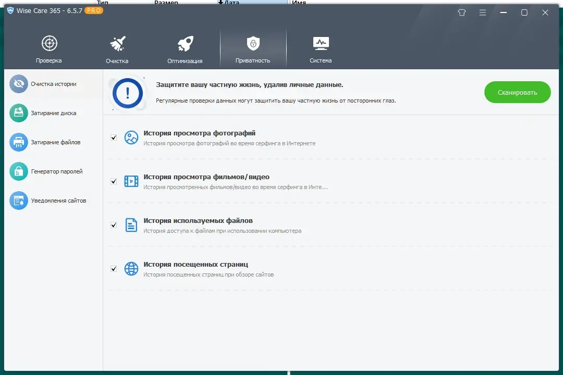Open the skin (T-shirt) theme icon

[462, 12]
